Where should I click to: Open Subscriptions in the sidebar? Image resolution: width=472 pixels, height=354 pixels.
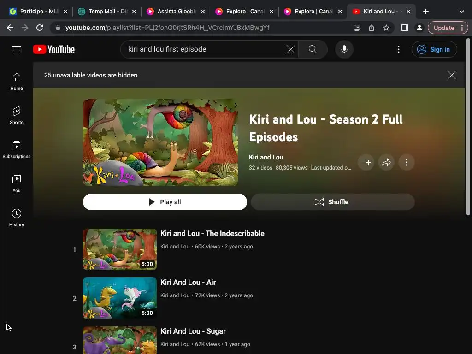point(17,150)
